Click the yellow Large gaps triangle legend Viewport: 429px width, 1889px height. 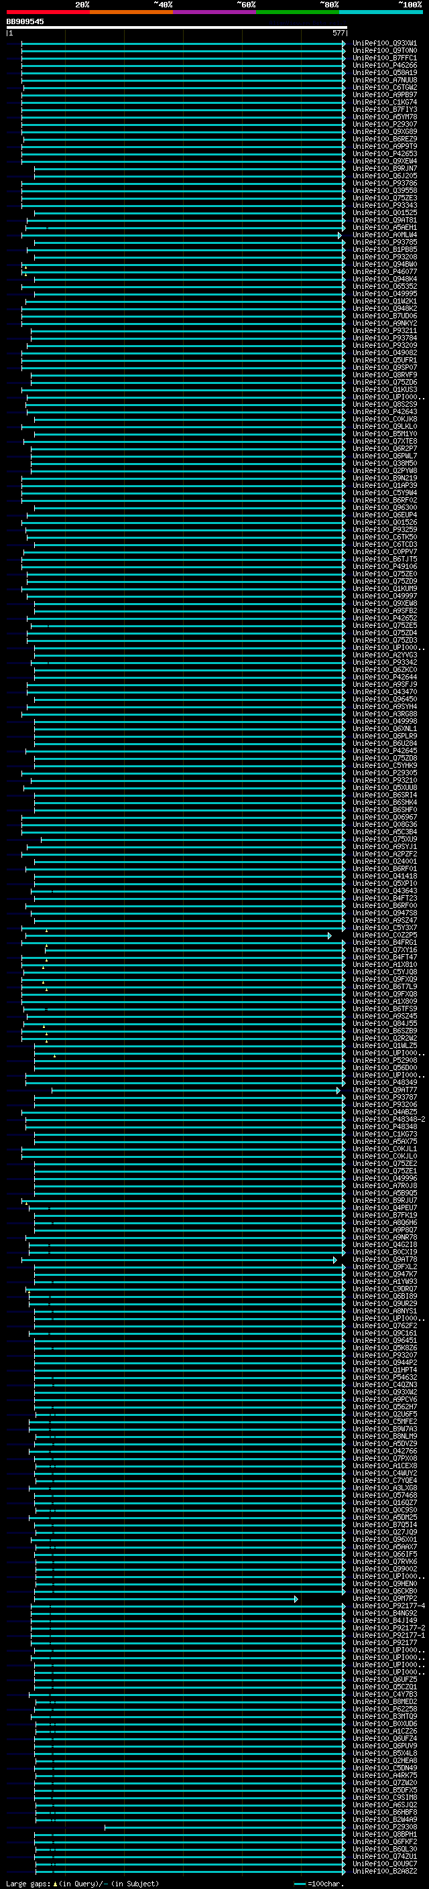pos(56,1884)
